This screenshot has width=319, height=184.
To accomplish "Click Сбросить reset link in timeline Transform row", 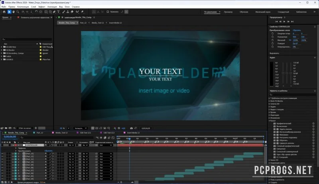I will click(49, 151).
